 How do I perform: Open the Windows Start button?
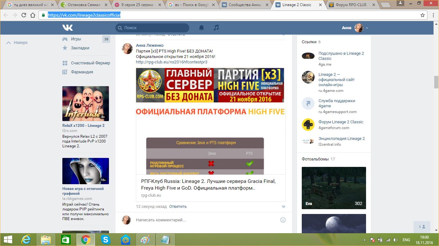8,240
